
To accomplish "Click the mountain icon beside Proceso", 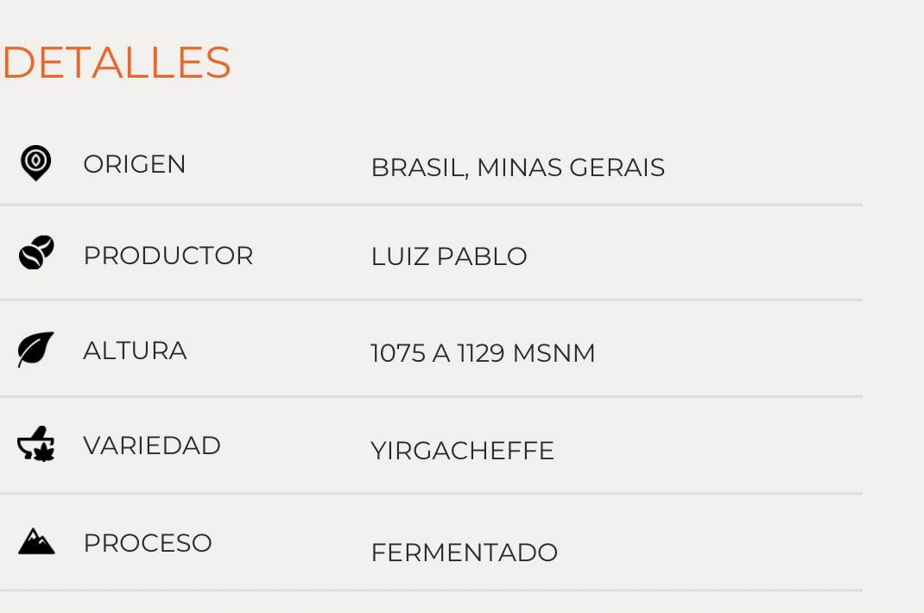I will coord(36,541).
